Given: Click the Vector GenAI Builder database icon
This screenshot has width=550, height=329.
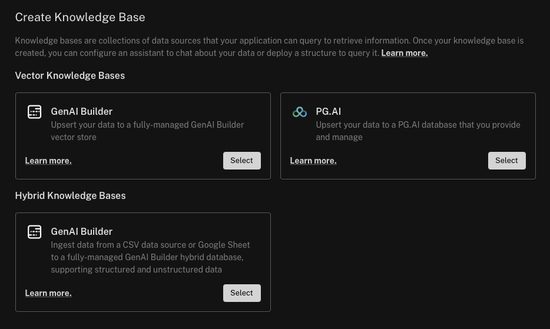Looking at the screenshot, I should point(34,112).
